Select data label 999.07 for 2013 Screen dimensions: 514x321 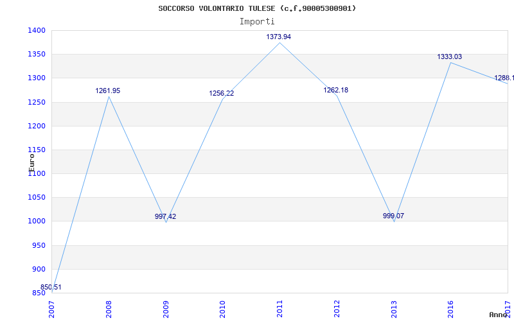393,216
